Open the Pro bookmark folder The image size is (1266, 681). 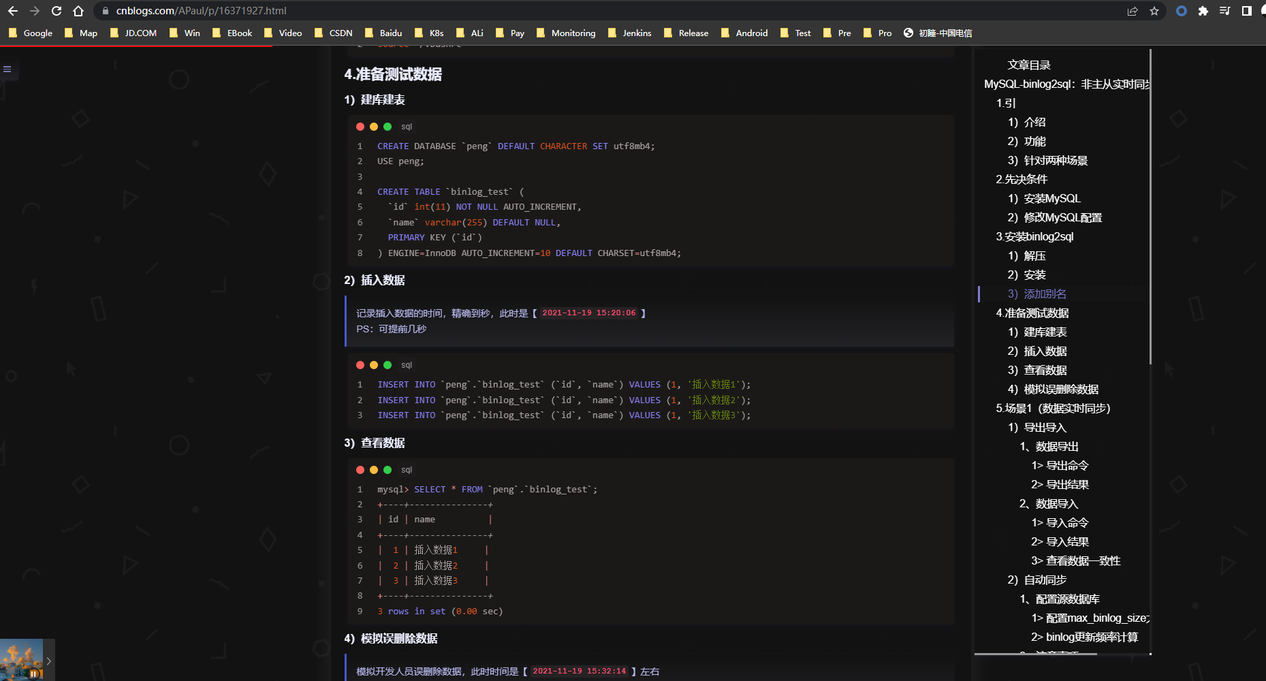(877, 33)
